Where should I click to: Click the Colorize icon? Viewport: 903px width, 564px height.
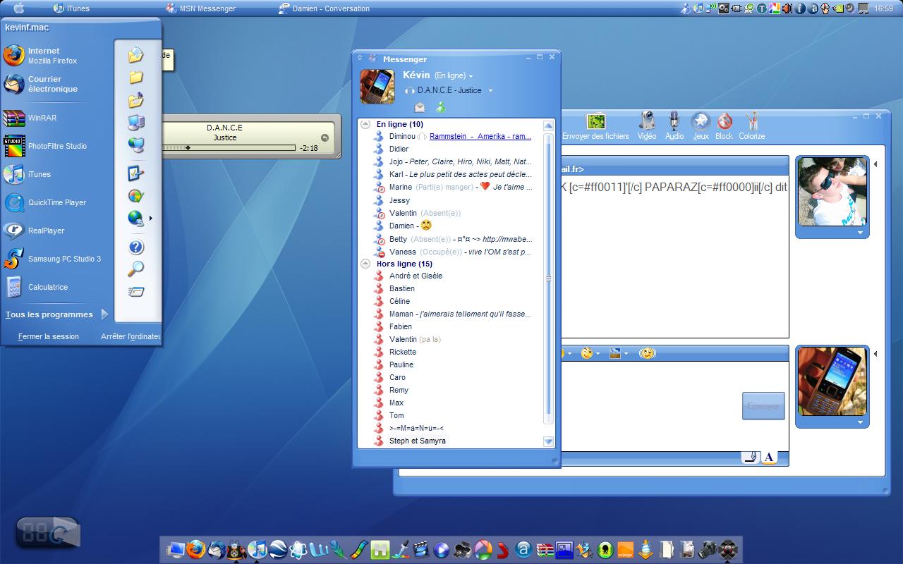[x=751, y=121]
